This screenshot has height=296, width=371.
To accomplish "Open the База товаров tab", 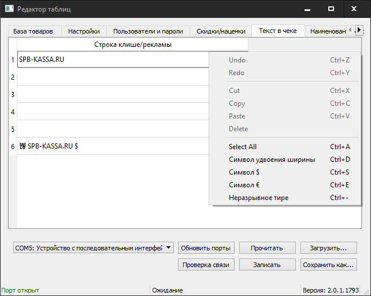I will [35, 31].
